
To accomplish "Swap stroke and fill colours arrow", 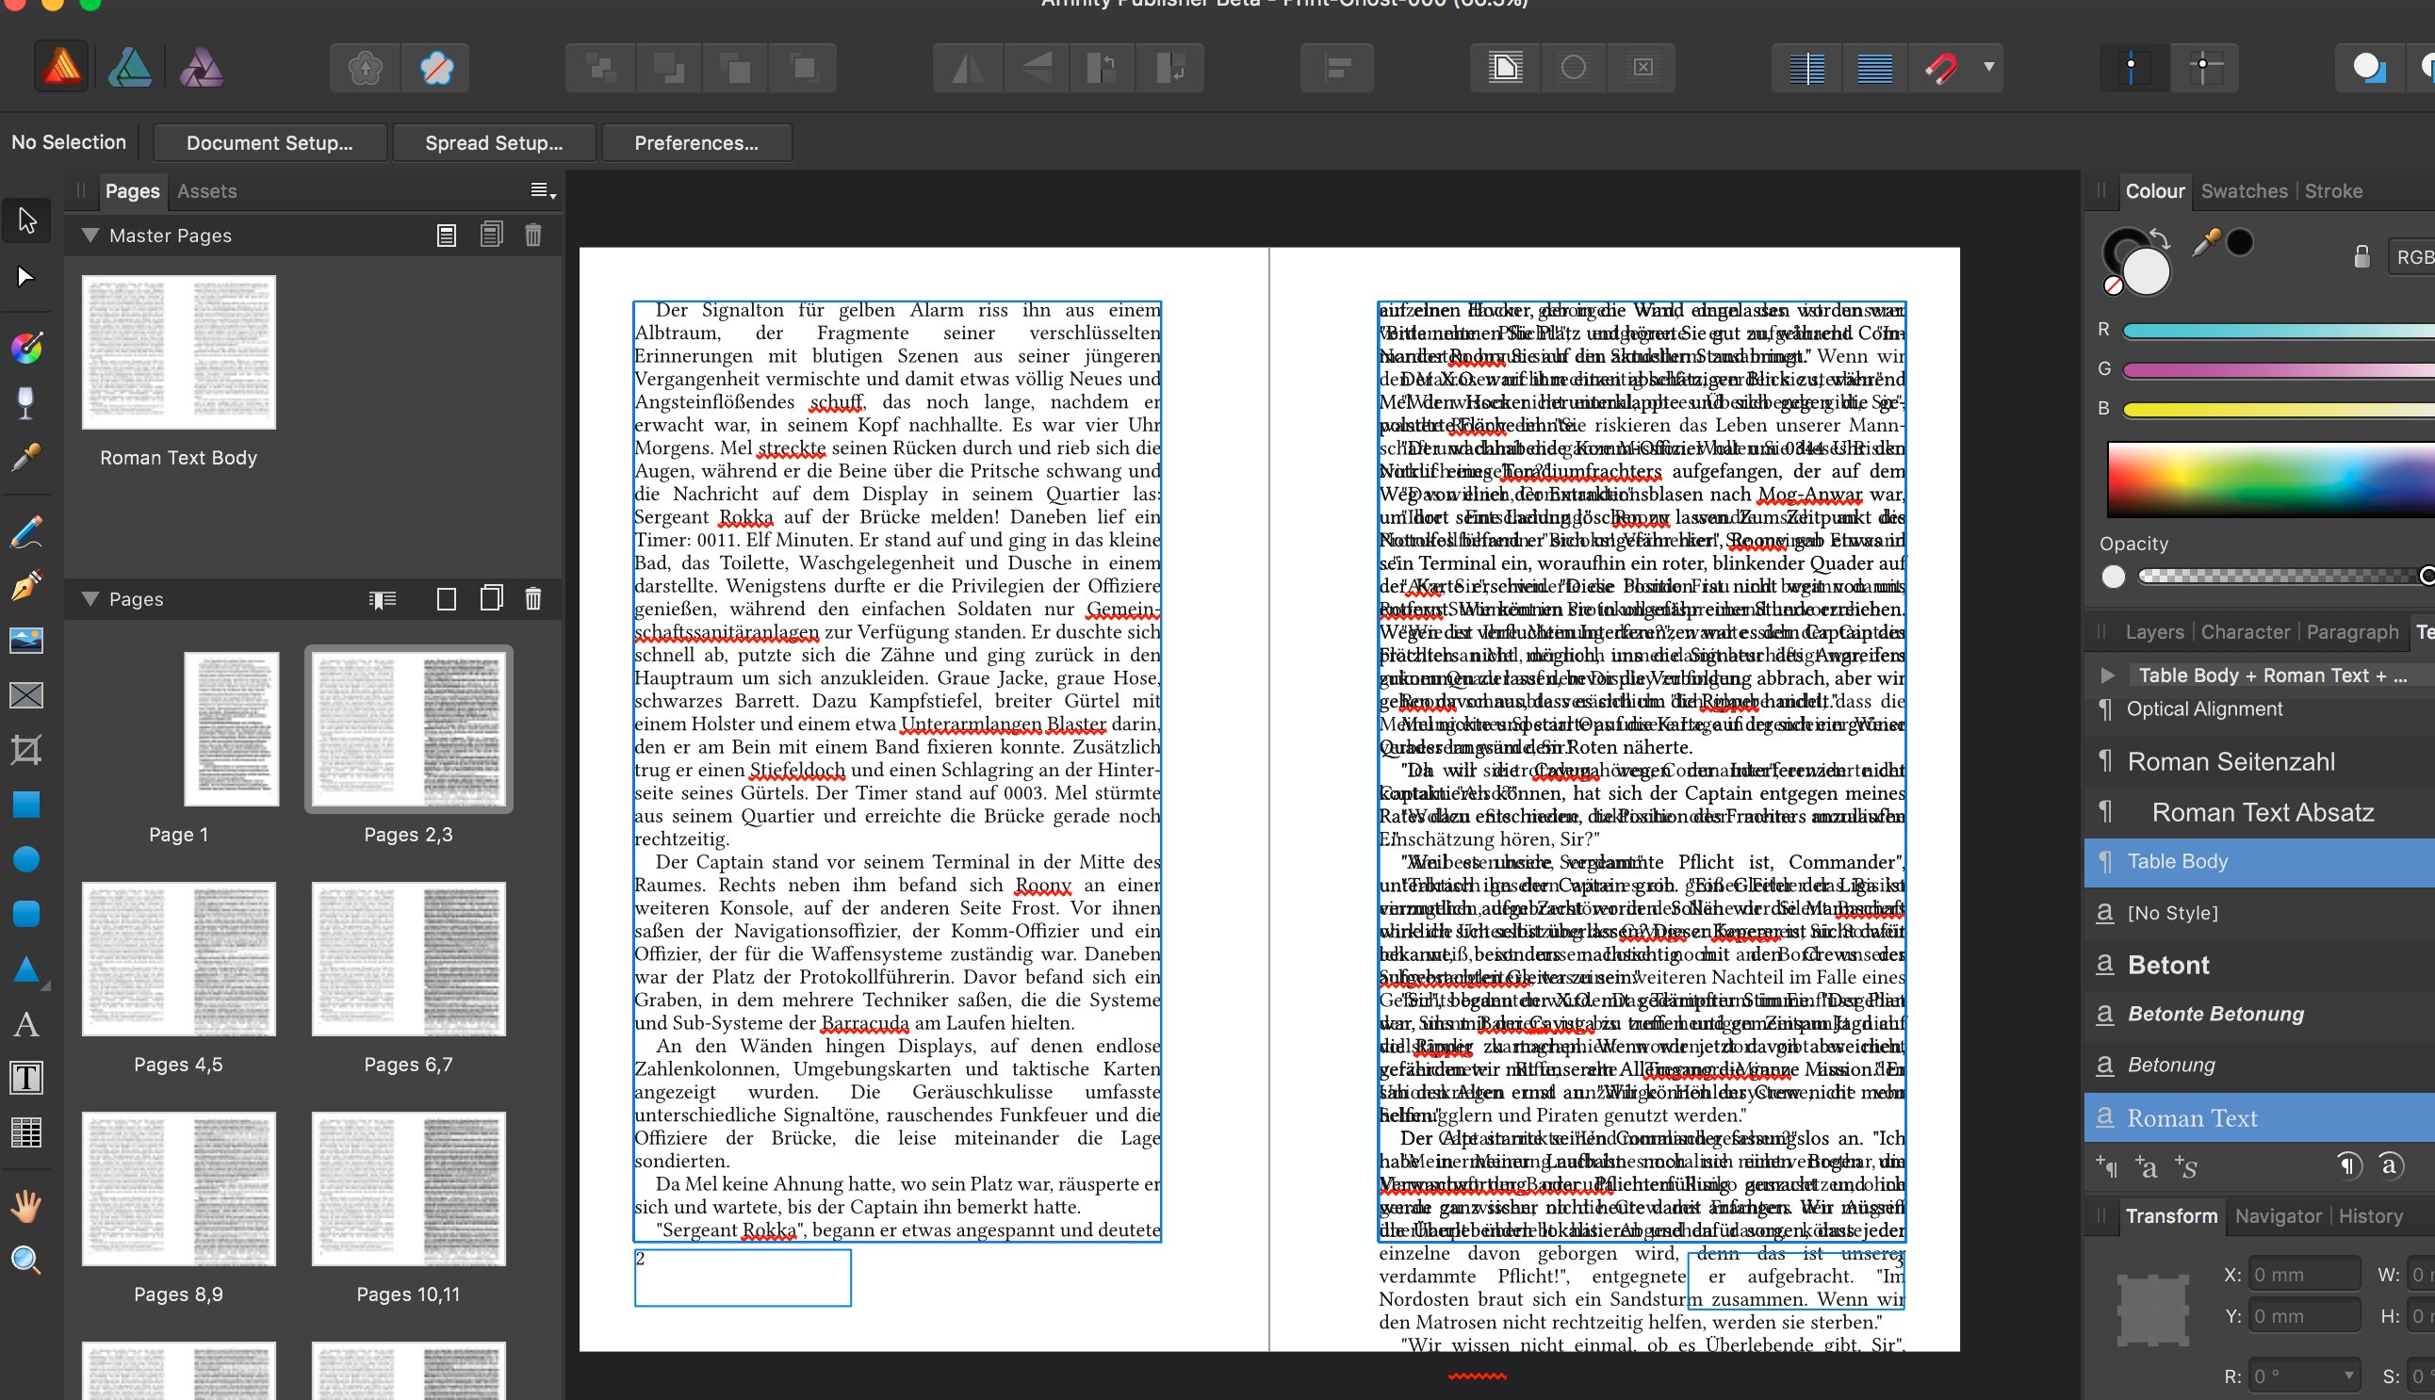I will click(2160, 238).
